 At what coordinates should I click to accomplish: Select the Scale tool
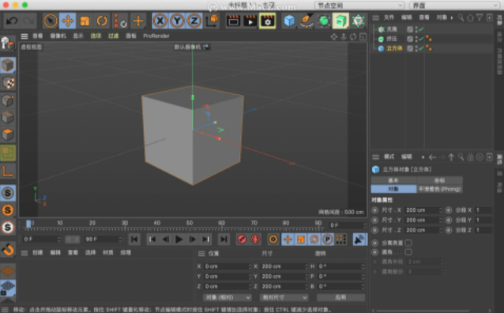coord(85,21)
